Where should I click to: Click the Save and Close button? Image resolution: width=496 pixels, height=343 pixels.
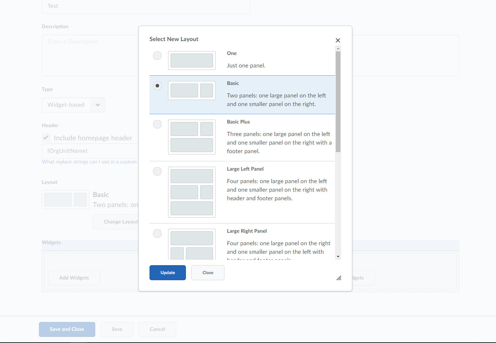(67, 329)
